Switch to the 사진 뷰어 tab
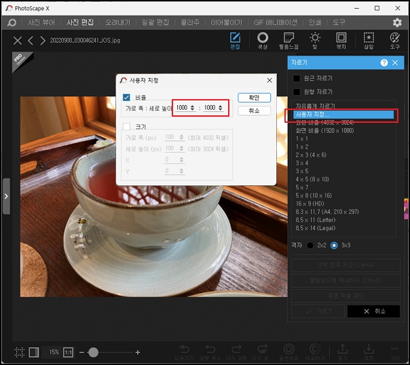 point(41,22)
